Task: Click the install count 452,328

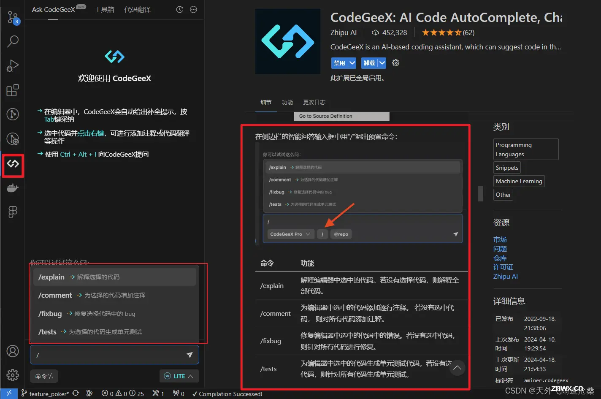Action: coord(389,33)
